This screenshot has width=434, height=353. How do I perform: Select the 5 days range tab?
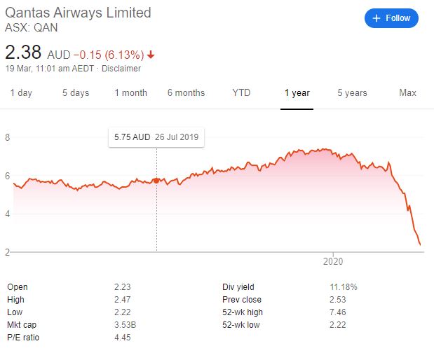[x=76, y=93]
